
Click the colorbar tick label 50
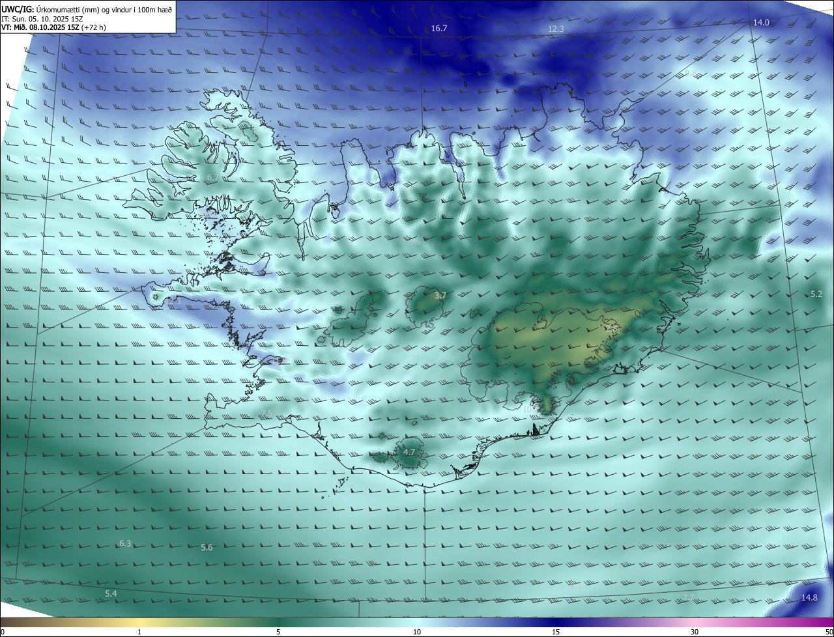click(829, 632)
